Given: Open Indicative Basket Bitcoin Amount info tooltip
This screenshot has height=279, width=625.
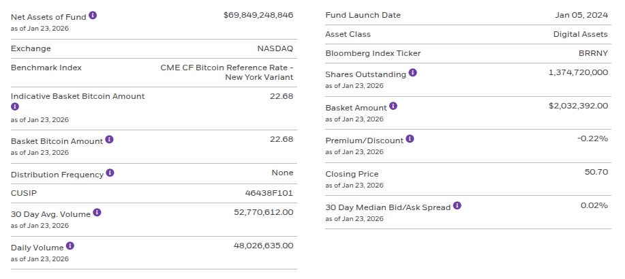Looking at the screenshot, I should [15, 107].
